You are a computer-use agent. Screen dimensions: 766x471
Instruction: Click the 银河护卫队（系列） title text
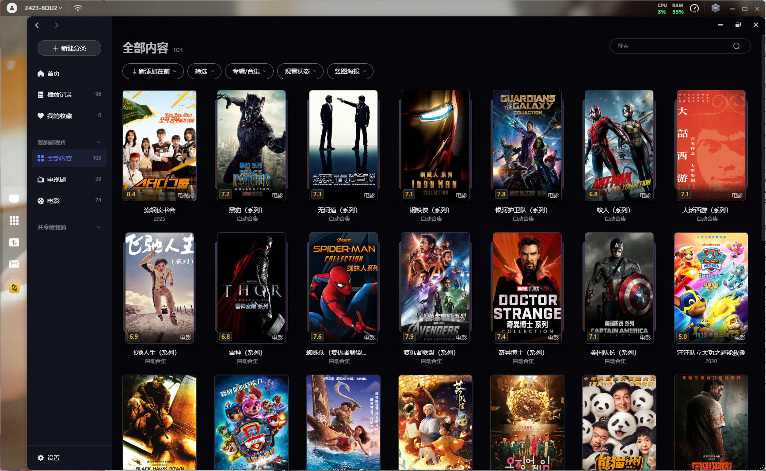pos(522,210)
